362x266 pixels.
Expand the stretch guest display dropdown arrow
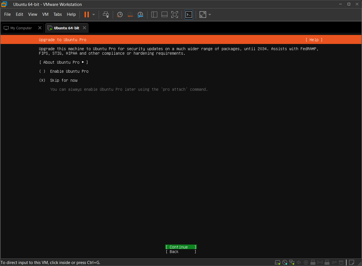click(x=210, y=15)
